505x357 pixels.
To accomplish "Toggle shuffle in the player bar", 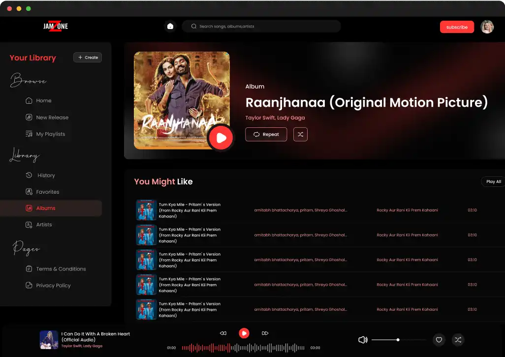I will pos(458,340).
